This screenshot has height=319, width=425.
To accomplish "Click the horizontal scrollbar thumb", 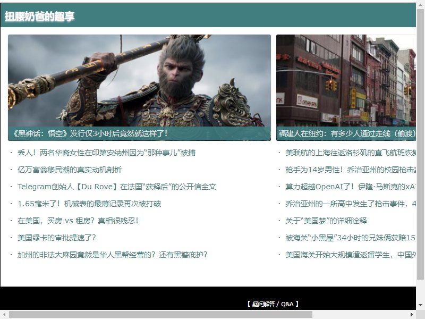I will (x=160, y=315).
